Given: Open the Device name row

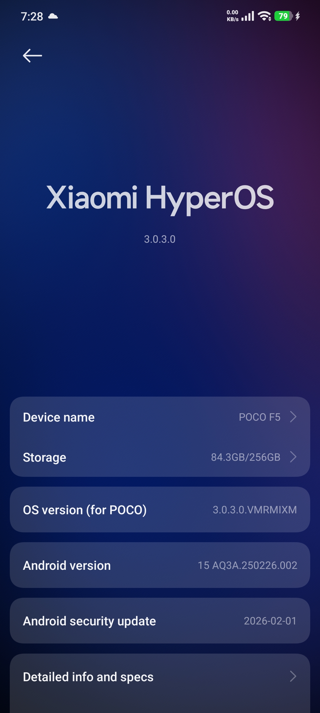Looking at the screenshot, I should [160, 417].
